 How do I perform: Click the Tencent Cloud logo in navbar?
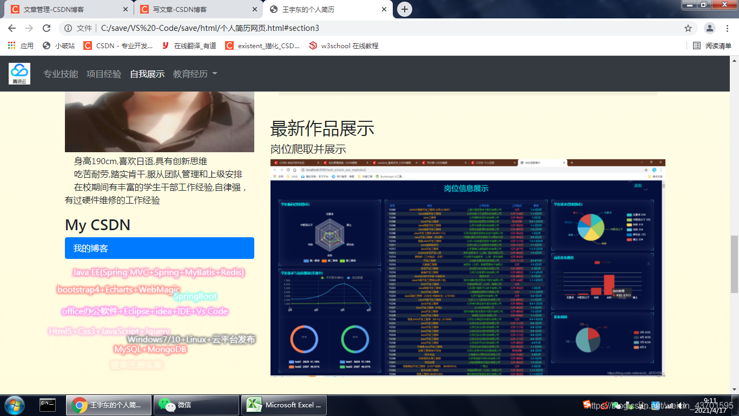19,74
